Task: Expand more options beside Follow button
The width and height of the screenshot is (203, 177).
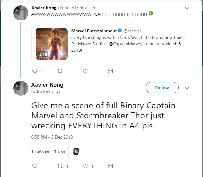Action: pos(187,88)
